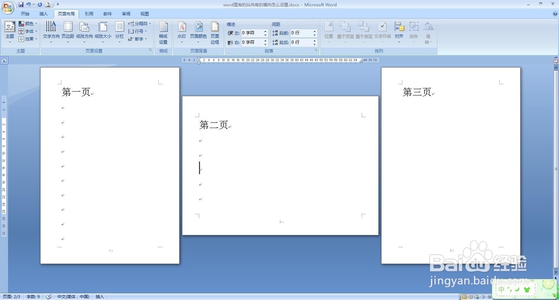Viewport: 559px width, 300px height.
Task: Open the 主题 themes gallery
Action: coord(10,32)
